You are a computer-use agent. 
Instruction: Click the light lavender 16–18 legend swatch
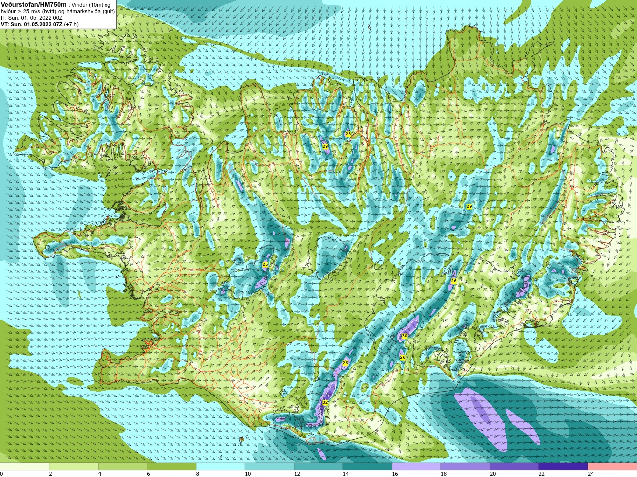pos(417,466)
